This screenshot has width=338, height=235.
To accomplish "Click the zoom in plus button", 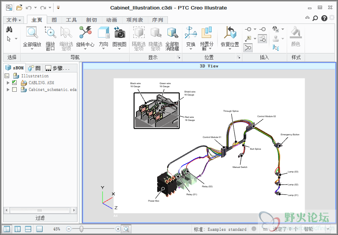I will point(118,229).
